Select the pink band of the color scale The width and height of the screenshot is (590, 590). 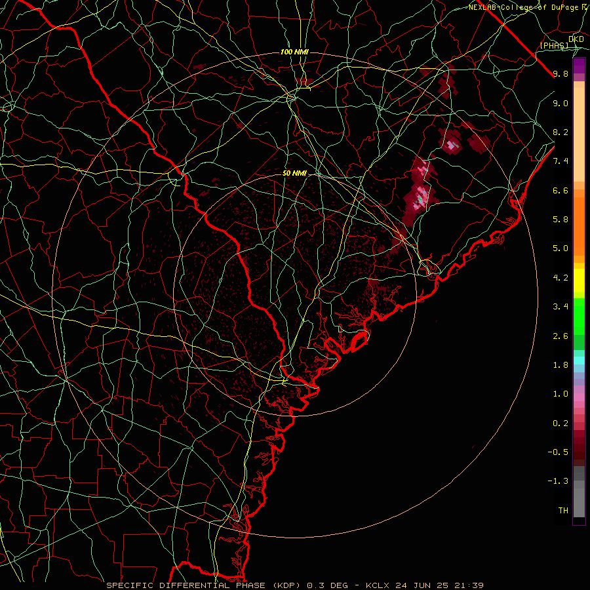click(x=579, y=397)
